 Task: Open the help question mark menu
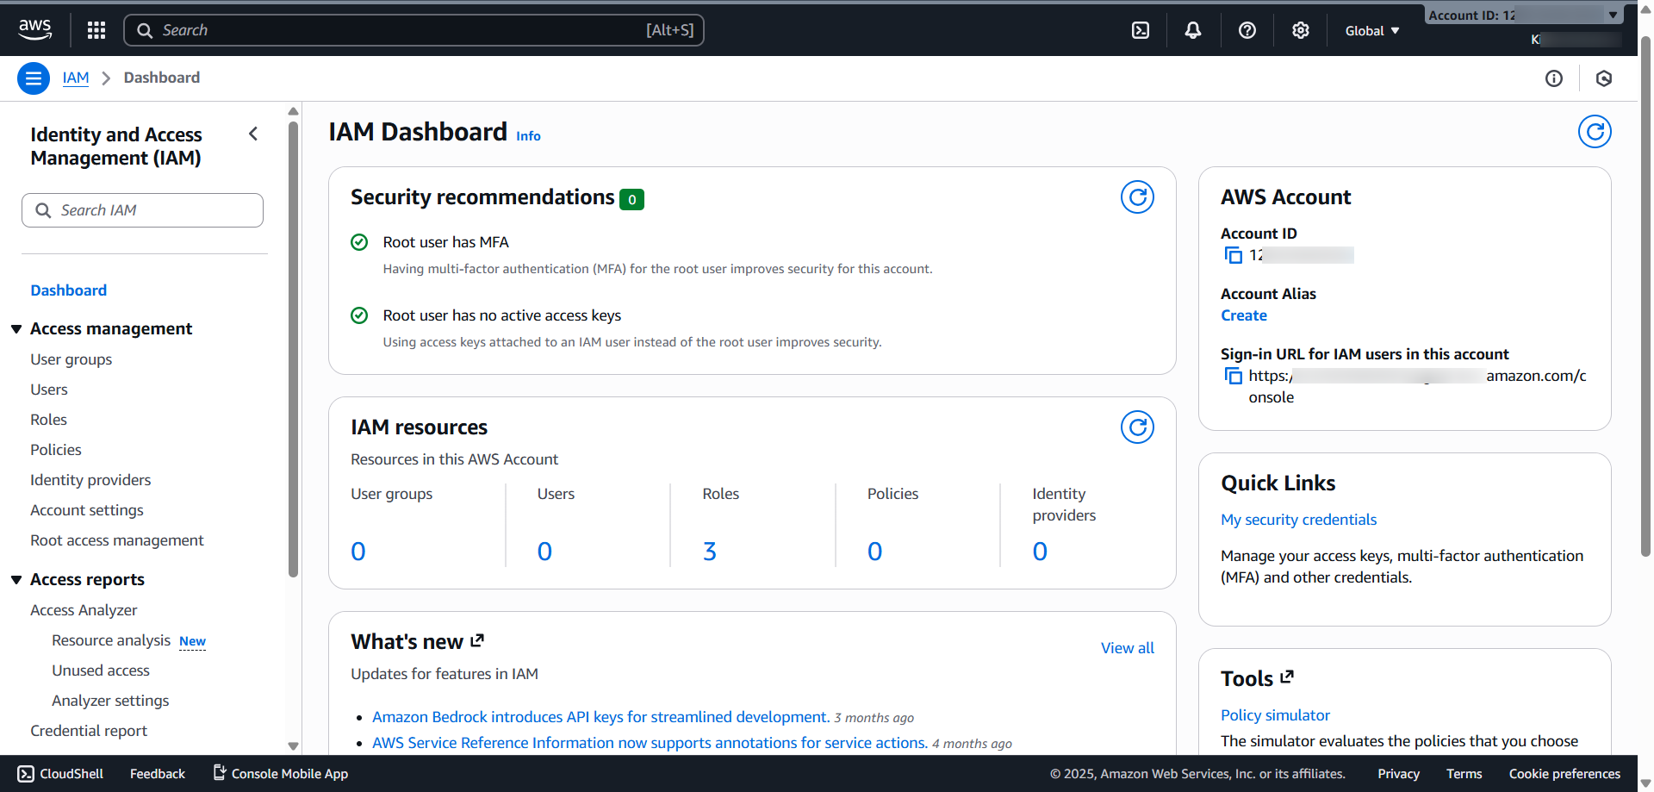(x=1247, y=30)
